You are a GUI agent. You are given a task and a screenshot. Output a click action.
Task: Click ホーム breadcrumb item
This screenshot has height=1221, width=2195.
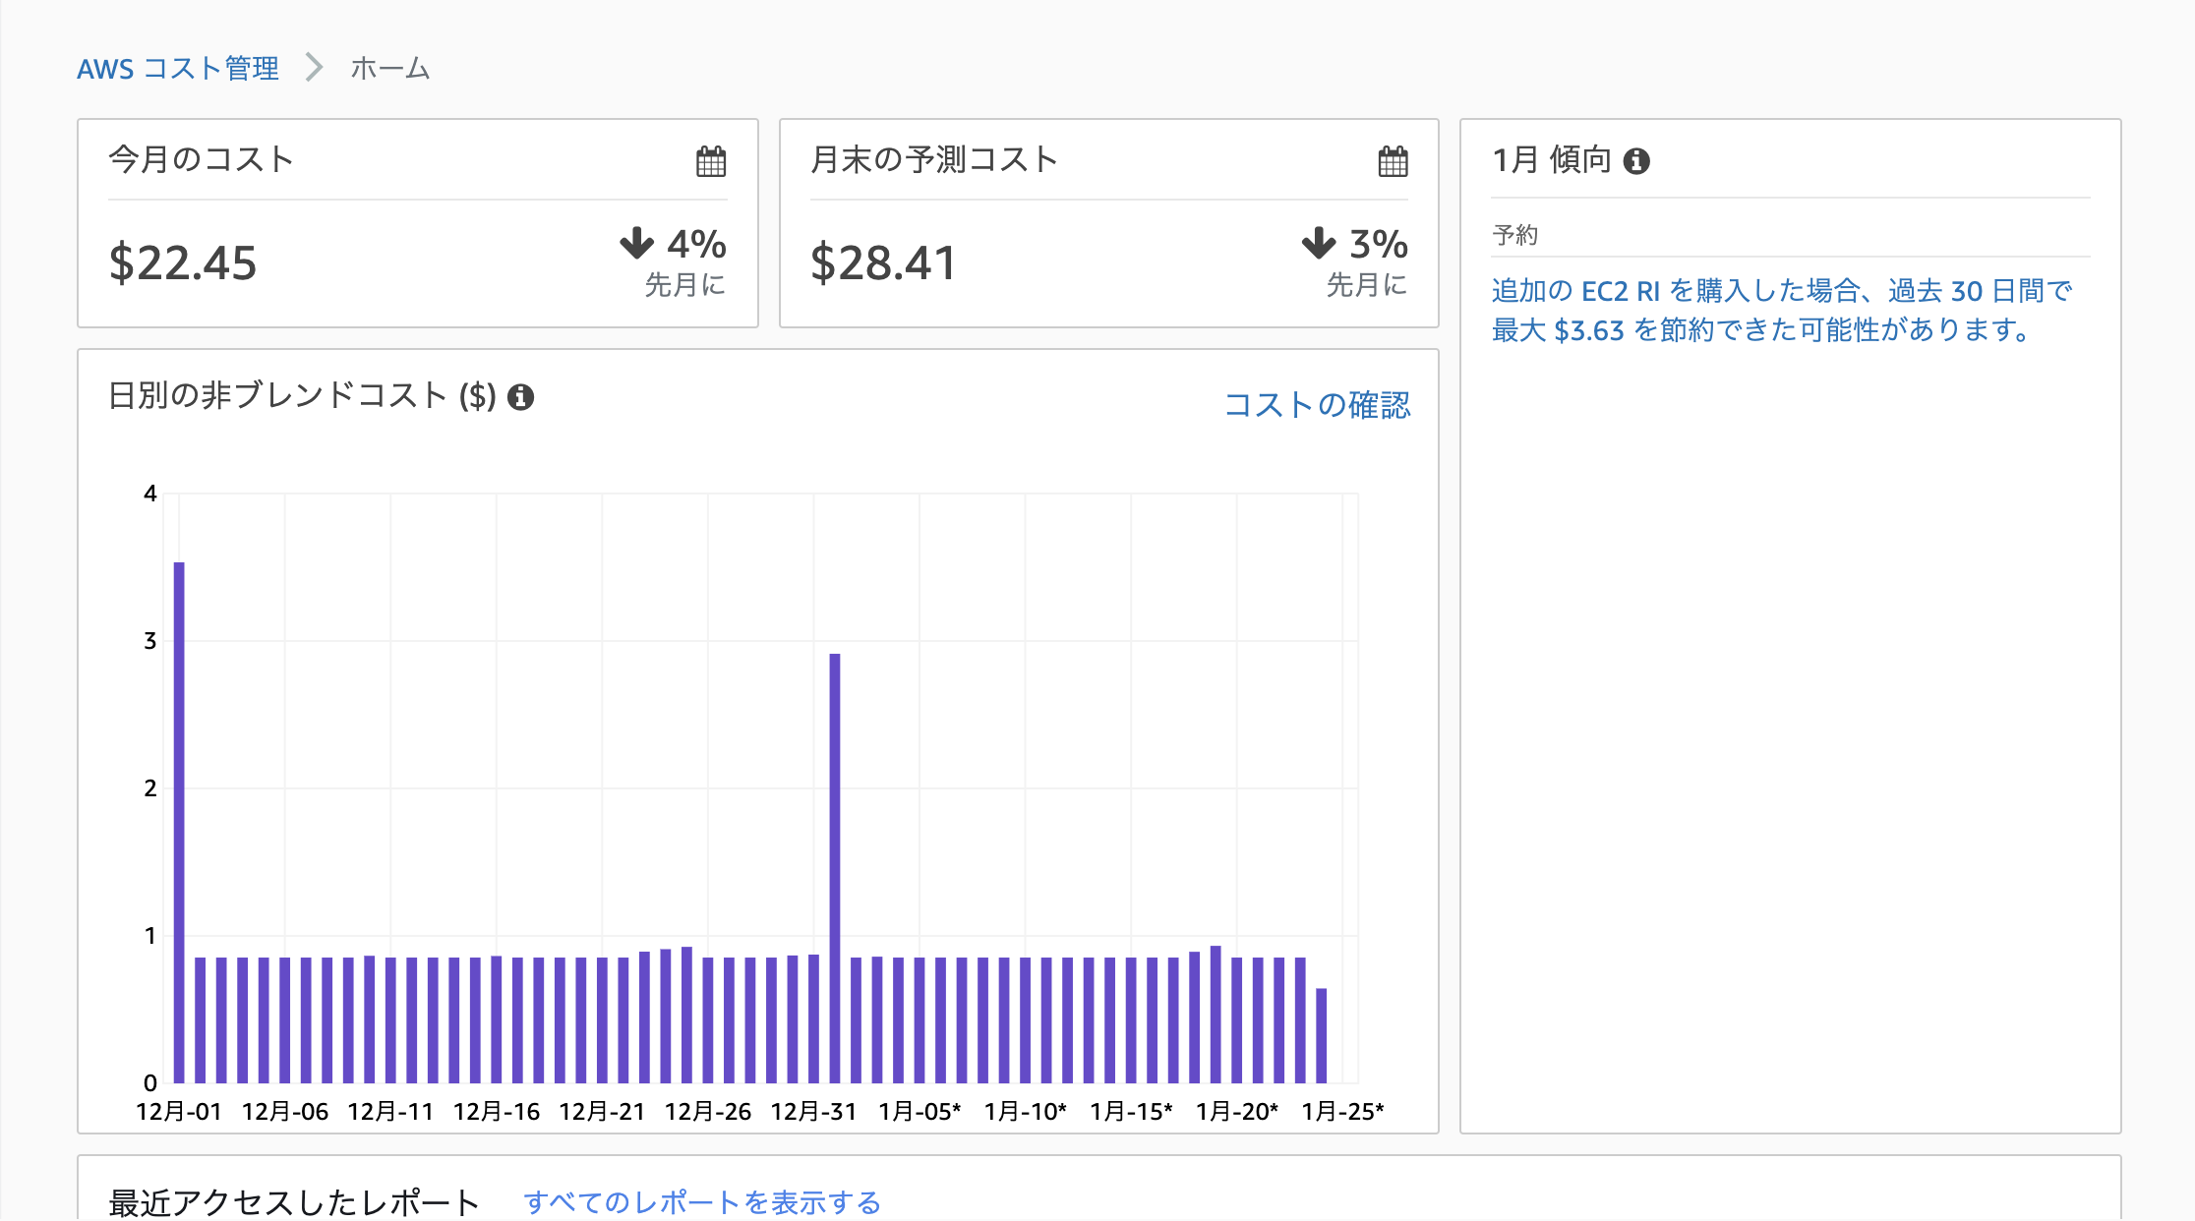[x=390, y=69]
